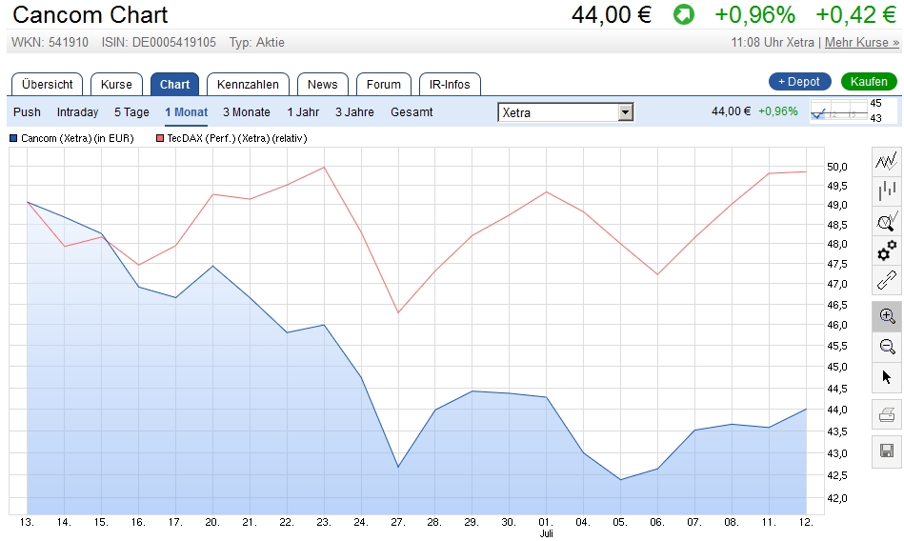904x541 pixels.
Task: Open the Kennzahlen tab
Action: pyautogui.click(x=248, y=84)
